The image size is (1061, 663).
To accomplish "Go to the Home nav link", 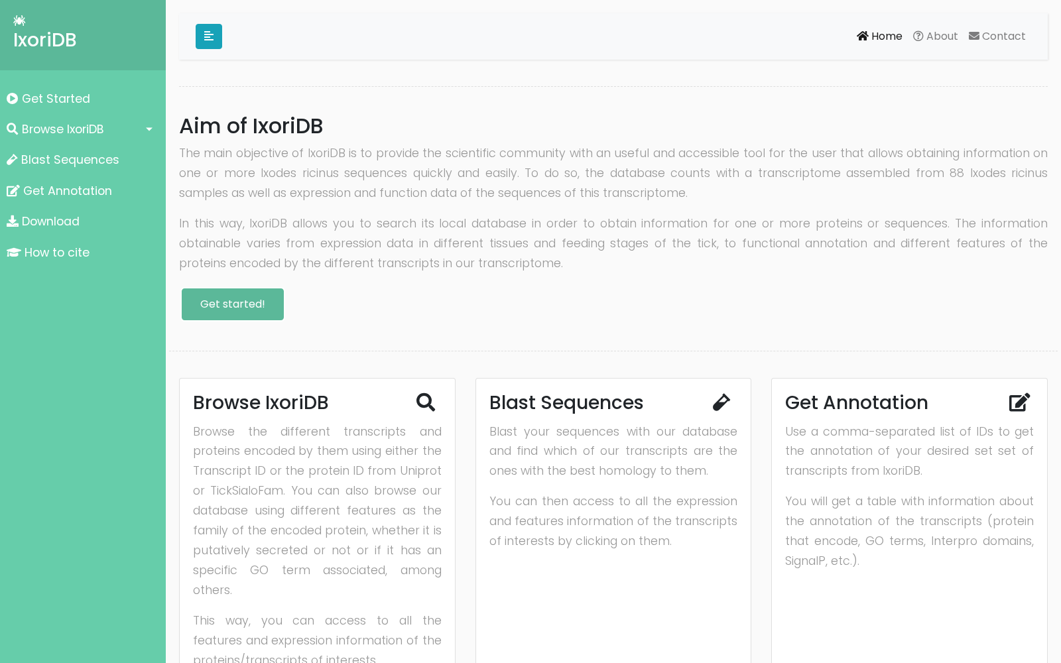I will coord(879,36).
